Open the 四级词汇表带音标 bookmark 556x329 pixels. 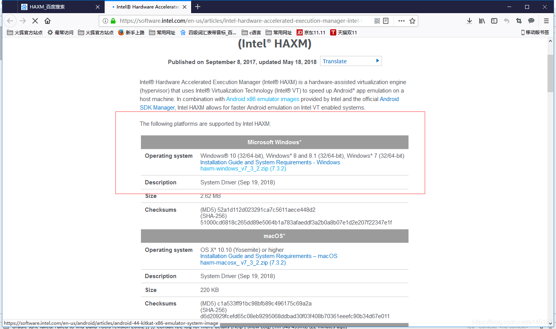tap(208, 32)
